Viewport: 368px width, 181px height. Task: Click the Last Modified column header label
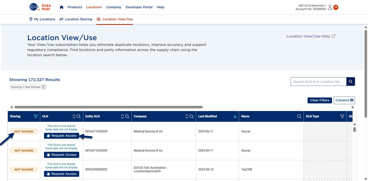(208, 116)
